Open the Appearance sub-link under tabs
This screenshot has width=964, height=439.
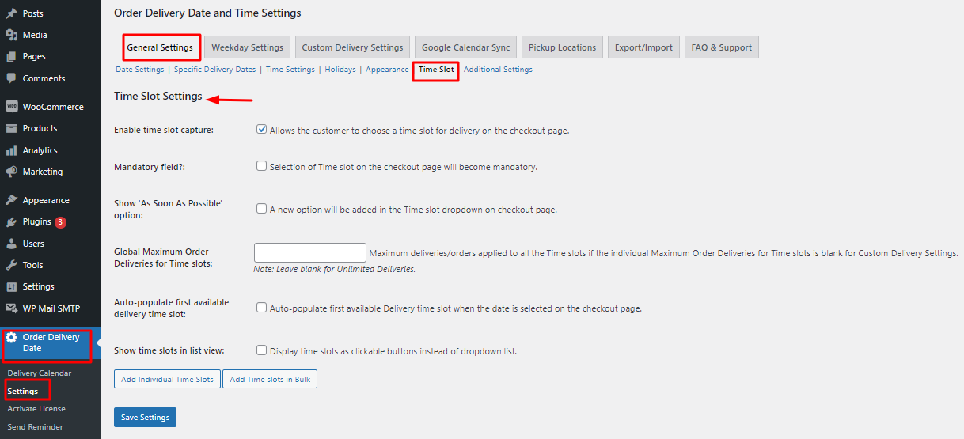tap(387, 70)
